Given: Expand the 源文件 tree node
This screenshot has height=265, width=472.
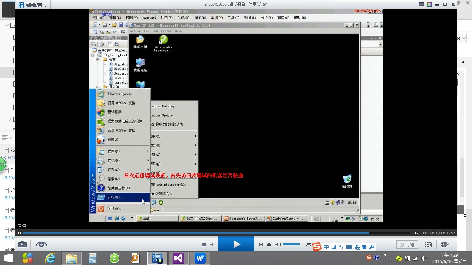Looking at the screenshot, I should click(98, 87).
